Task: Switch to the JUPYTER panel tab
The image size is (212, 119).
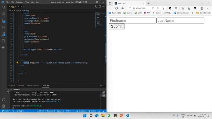Action: pos(12,86)
